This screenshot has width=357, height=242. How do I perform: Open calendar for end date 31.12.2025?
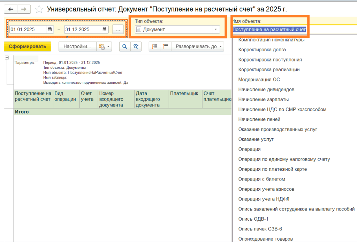tap(104, 30)
